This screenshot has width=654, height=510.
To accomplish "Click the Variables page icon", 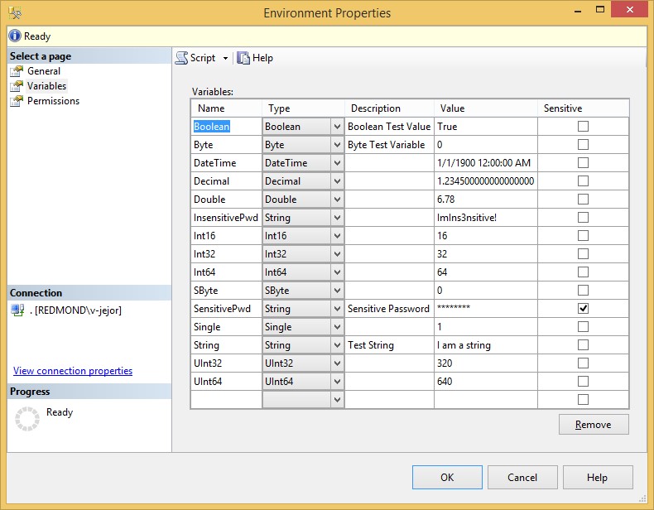I will (x=17, y=86).
